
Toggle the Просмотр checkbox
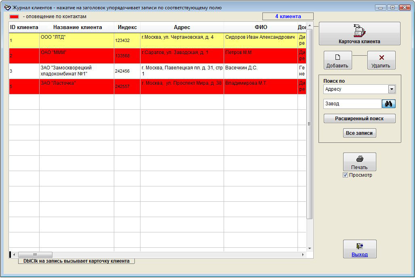pos(345,175)
